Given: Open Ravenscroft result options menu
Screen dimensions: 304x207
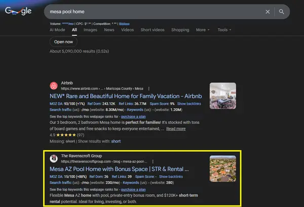Looking at the screenshot, I should click(x=153, y=161).
